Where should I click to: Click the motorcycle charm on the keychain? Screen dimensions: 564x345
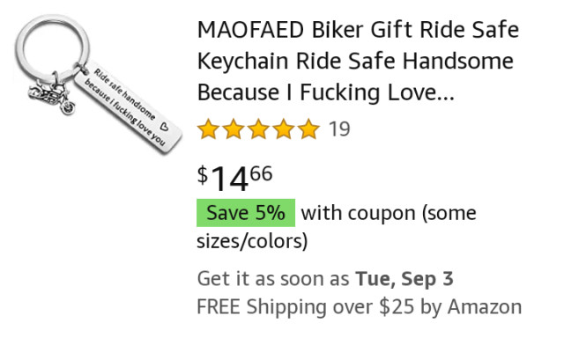pos(52,96)
